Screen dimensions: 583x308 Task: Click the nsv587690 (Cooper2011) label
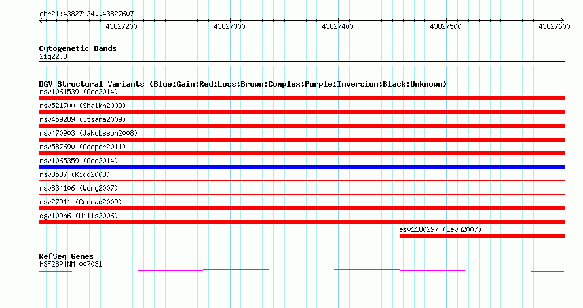(x=83, y=147)
